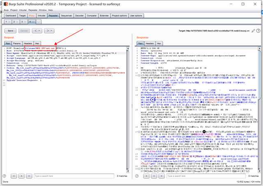This screenshot has height=186, width=263.
Task: Close Repeater tab 4 with its x
Action: point(33,22)
